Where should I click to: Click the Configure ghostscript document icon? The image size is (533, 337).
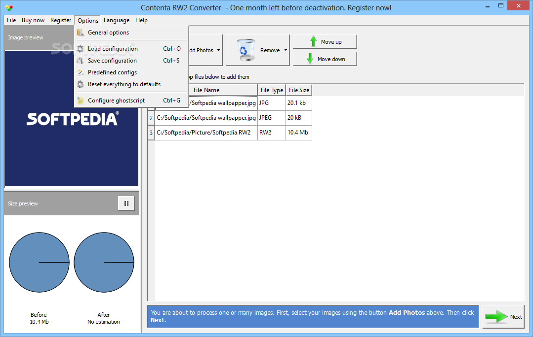[80, 101]
